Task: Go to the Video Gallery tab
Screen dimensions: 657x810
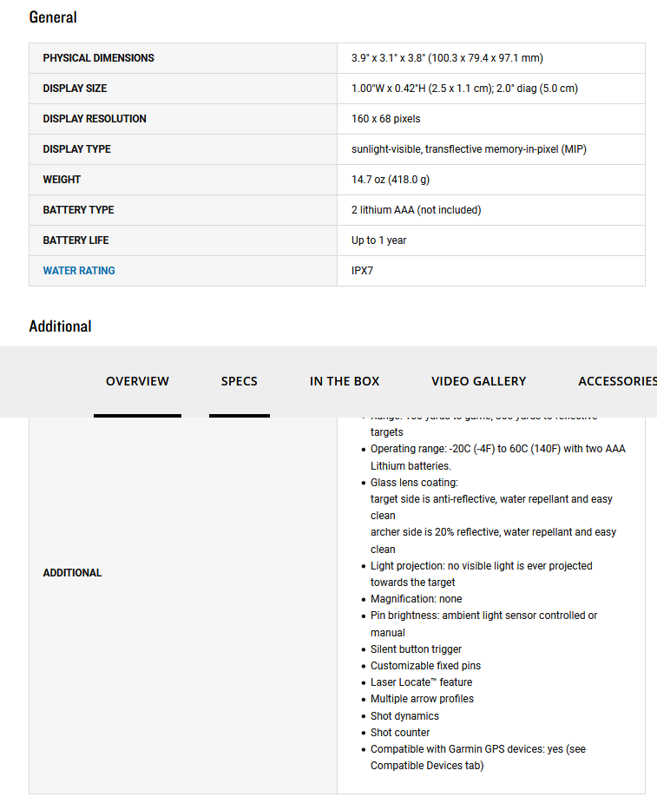Action: click(478, 381)
